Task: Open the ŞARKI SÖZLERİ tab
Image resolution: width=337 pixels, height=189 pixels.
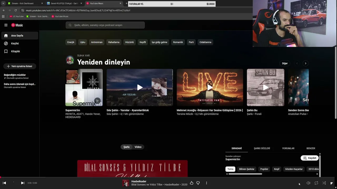Action: (x=262, y=148)
